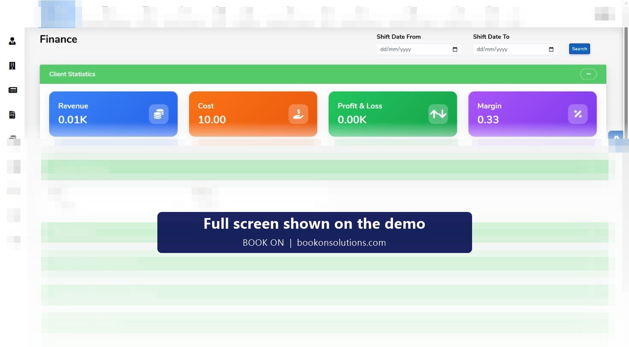Screen dimensions: 629x347
Task: Click the percent icon on Margin card
Action: pos(578,114)
